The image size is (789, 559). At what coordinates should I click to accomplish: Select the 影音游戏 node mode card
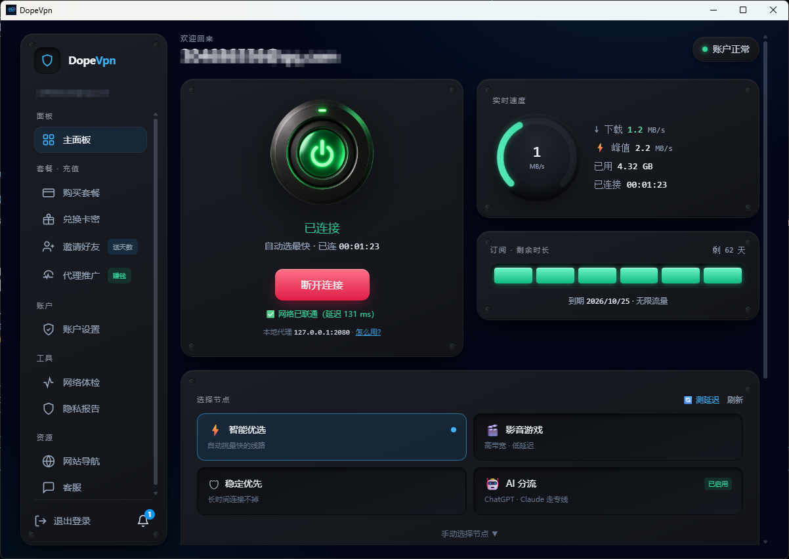pos(608,437)
